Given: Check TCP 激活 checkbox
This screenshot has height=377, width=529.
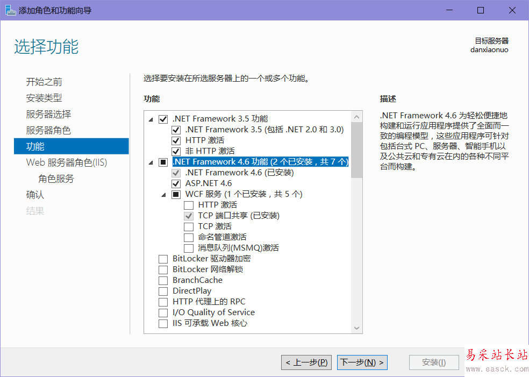Looking at the screenshot, I should (x=189, y=226).
